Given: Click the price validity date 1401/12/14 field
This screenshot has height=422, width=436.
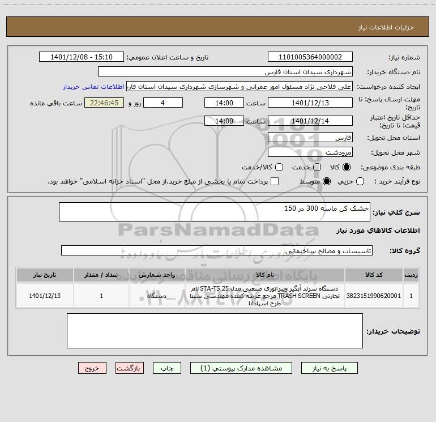Looking at the screenshot, I should click(310, 121).
